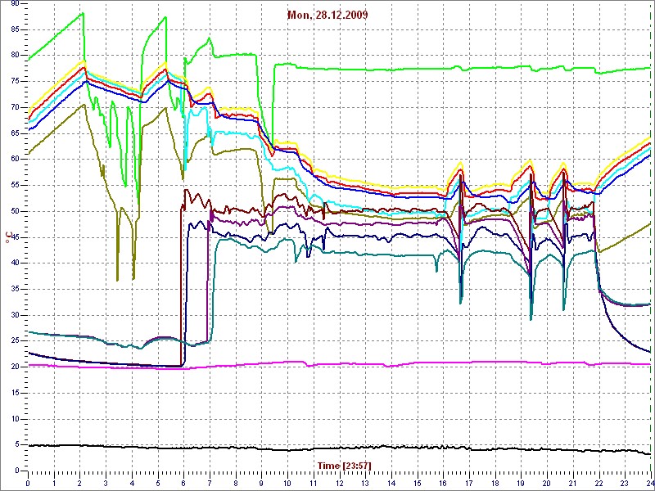
Task: Select the '90' temperature axis label
Action: tap(15, 4)
